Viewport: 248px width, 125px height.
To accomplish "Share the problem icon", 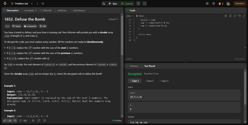I will [x=39, y=121].
